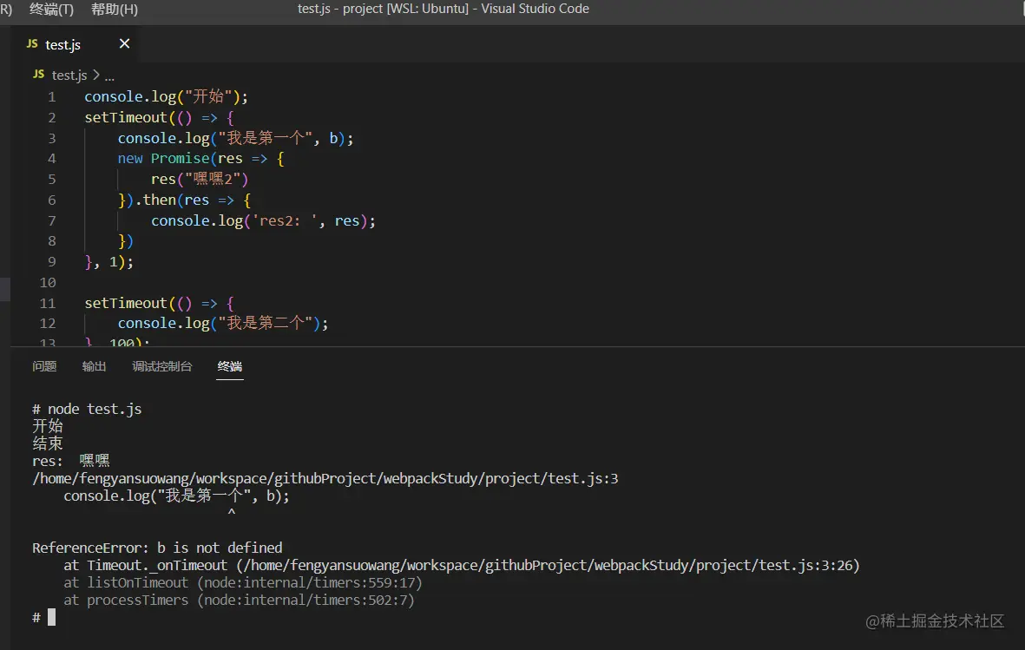The width and height of the screenshot is (1025, 650).
Task: Click the processTimers stack trace line
Action: pyautogui.click(x=239, y=601)
